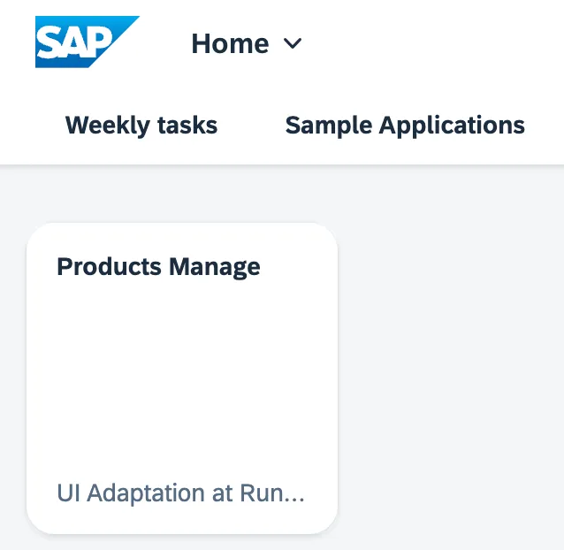This screenshot has width=564, height=550.
Task: Click the word Products on the tile
Action: tap(109, 267)
